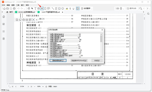Close the floating selection toolbar
152x92 pixels.
[x=37, y=20]
